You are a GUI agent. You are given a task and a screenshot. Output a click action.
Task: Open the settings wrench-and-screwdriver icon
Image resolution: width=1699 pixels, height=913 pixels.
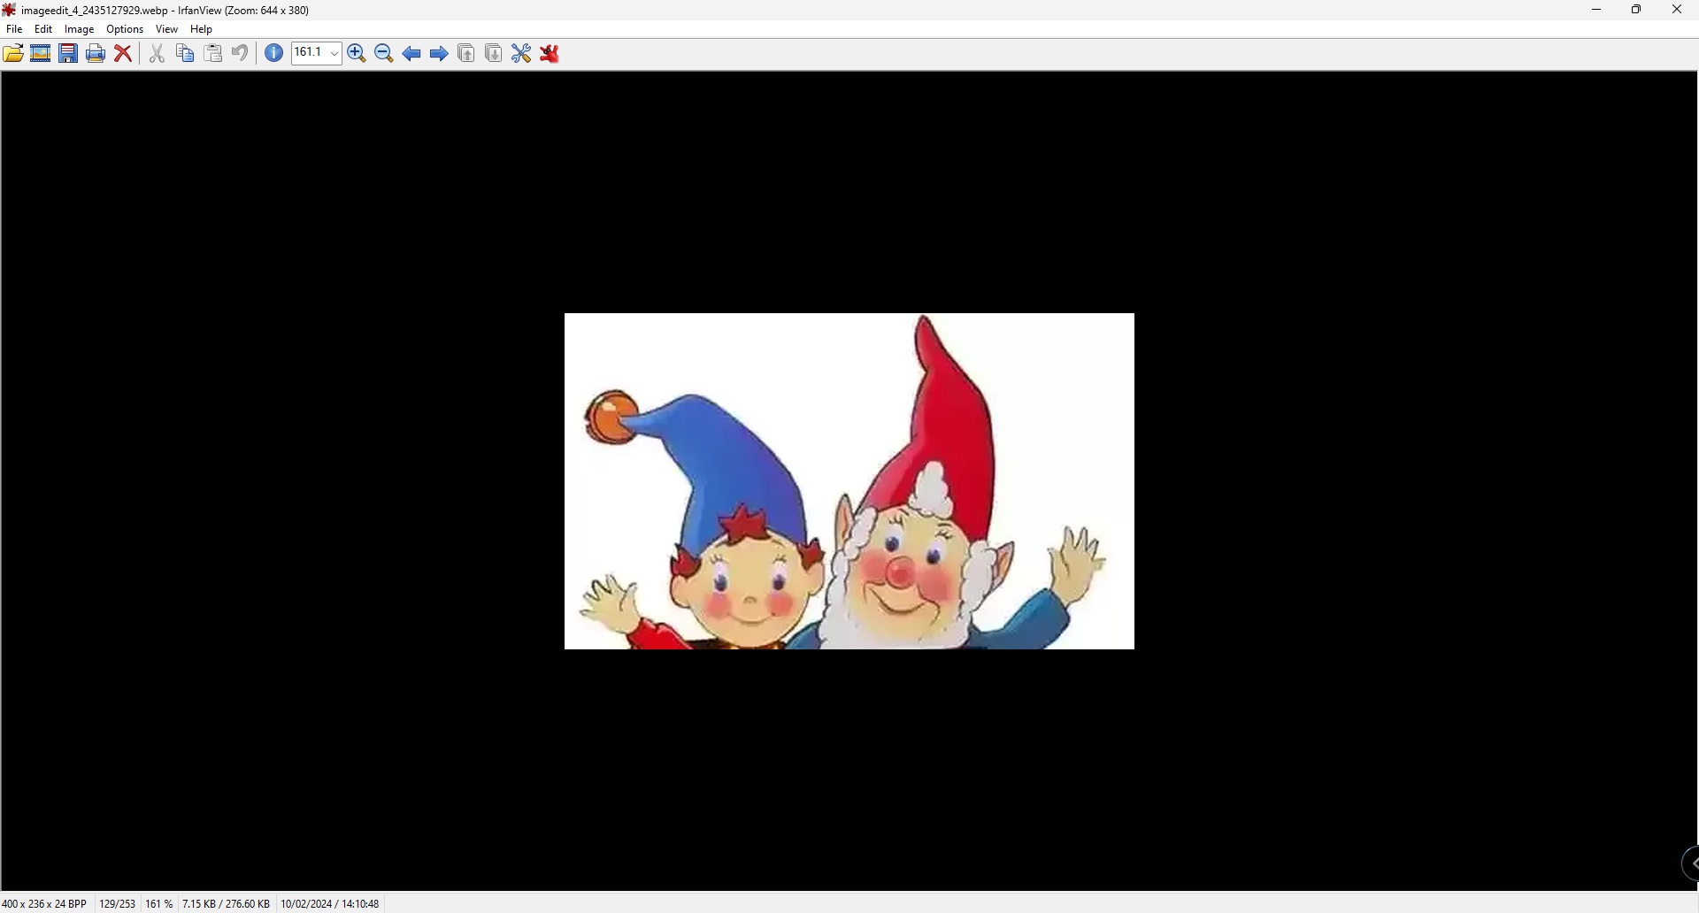tap(522, 54)
